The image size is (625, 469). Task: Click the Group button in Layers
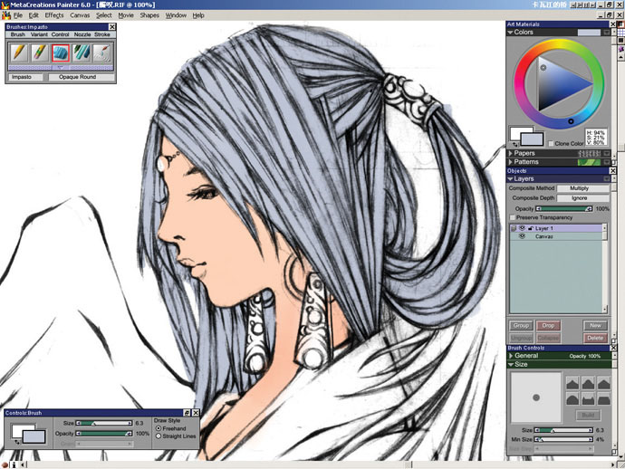[521, 326]
